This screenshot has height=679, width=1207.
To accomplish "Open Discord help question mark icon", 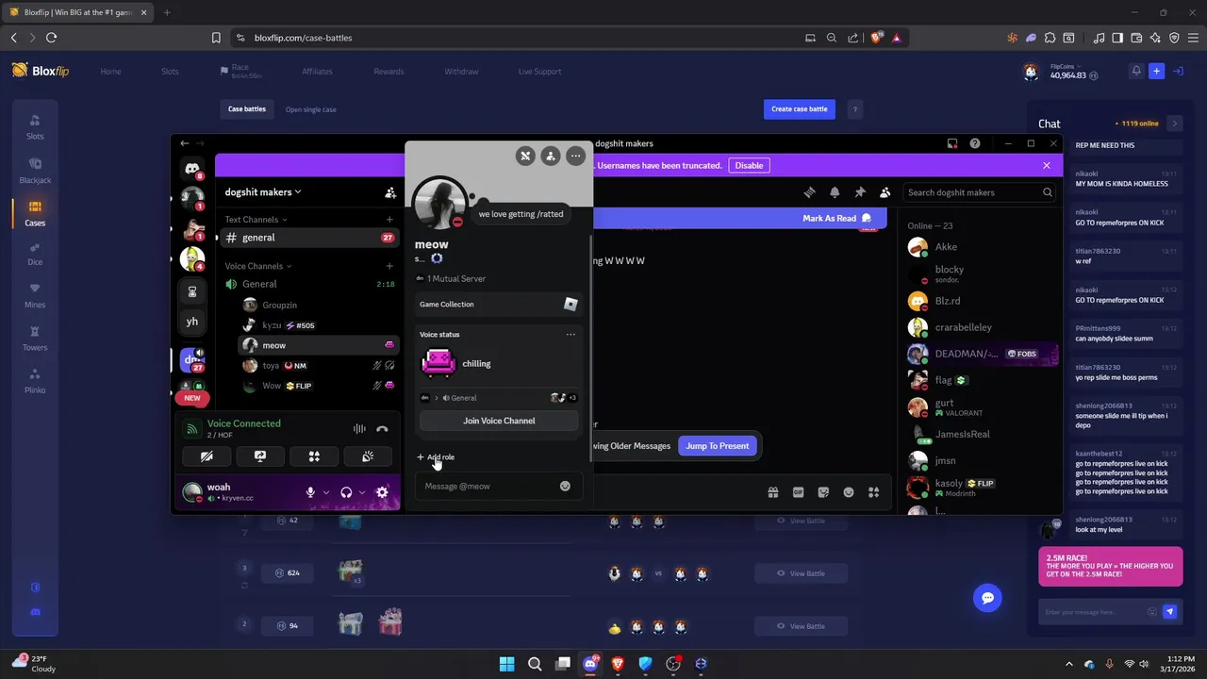I will [975, 143].
